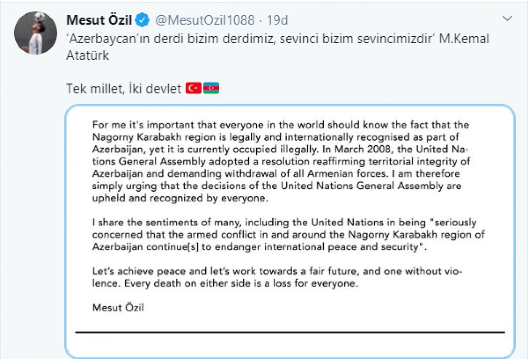Click the crescent-and-star flag icon
The image size is (529, 359).
194,87
